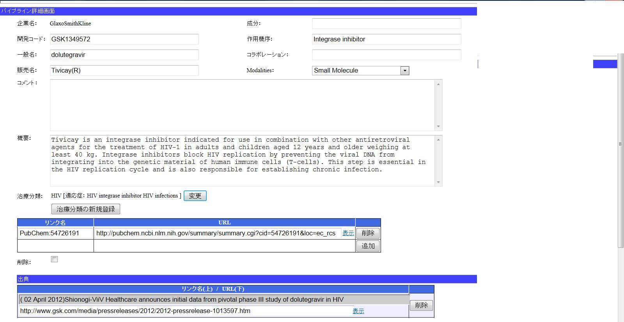Open the 表示 link for gsk.com URL
The height and width of the screenshot is (322, 624).
pos(358,311)
